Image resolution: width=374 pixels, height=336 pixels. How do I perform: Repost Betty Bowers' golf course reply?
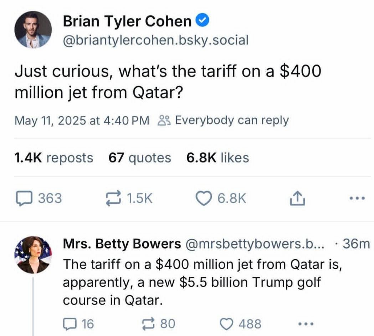(x=148, y=324)
